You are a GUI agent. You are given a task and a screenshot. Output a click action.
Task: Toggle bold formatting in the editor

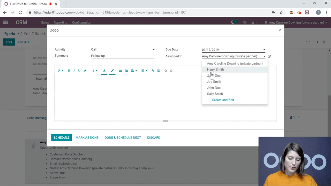69,71
